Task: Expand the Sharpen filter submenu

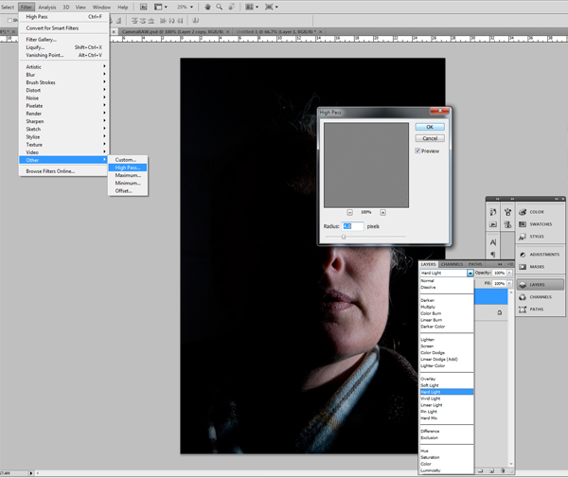Action: click(x=63, y=121)
